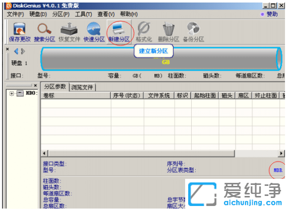
Task: Create a partition with 新建分区
Action: pyautogui.click(x=119, y=32)
